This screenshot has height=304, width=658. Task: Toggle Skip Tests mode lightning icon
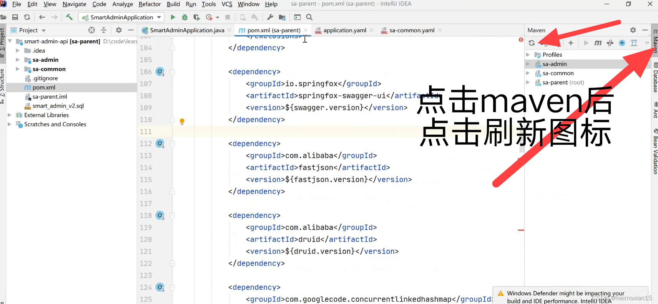622,43
